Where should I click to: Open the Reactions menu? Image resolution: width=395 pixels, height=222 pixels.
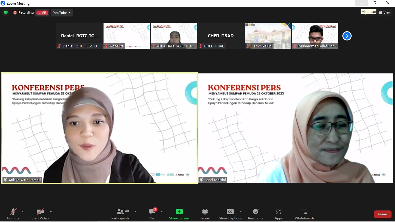pos(255,214)
